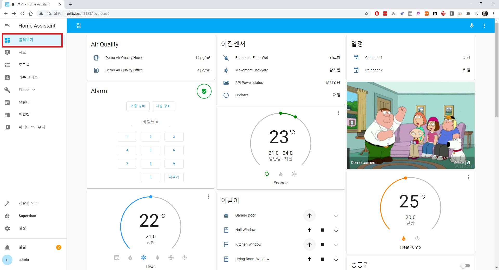The width and height of the screenshot is (499, 270).
Task: Open Calendar 1 entity icon
Action: [356, 58]
